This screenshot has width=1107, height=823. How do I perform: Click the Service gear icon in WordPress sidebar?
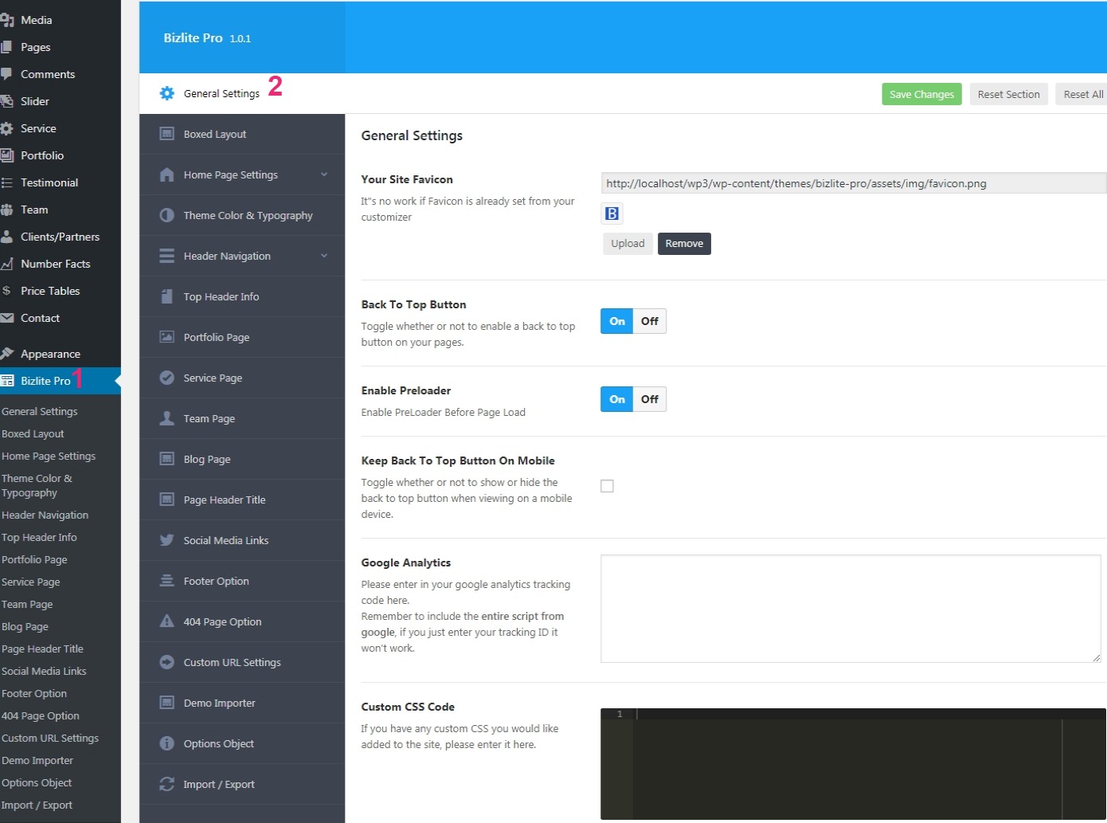click(7, 128)
